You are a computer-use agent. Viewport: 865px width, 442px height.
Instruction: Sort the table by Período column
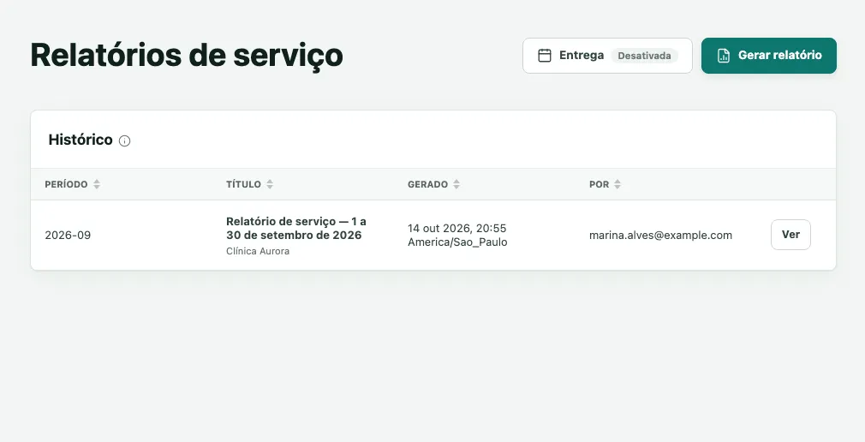coord(97,184)
